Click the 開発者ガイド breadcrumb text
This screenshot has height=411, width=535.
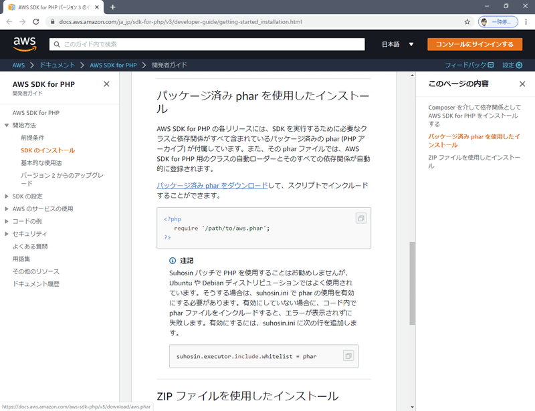[170, 65]
